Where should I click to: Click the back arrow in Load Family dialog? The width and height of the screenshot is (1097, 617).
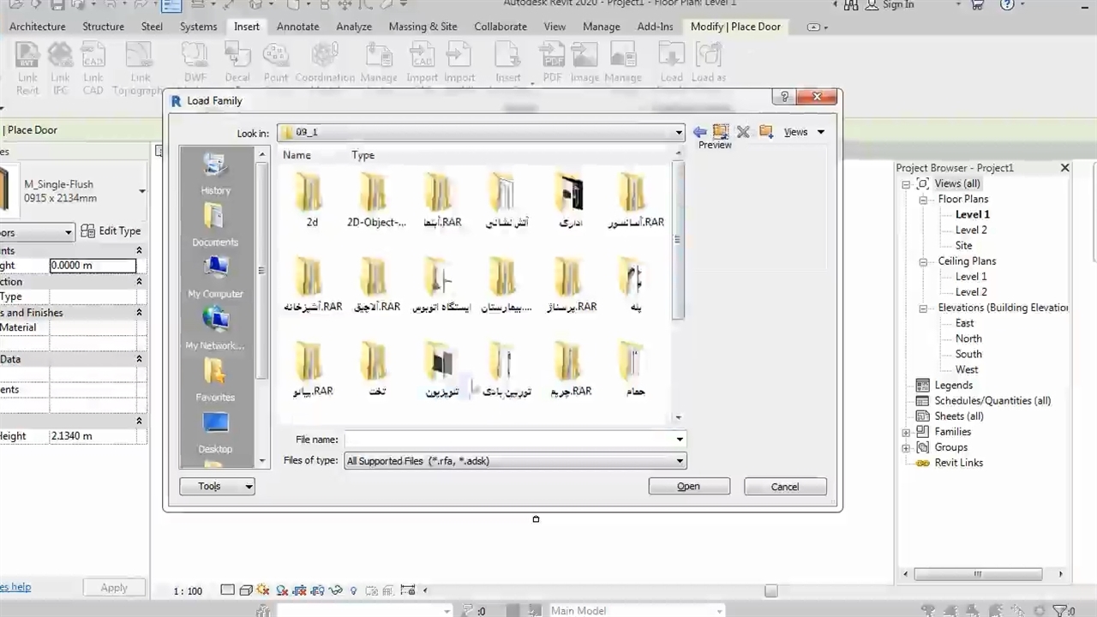pos(700,132)
